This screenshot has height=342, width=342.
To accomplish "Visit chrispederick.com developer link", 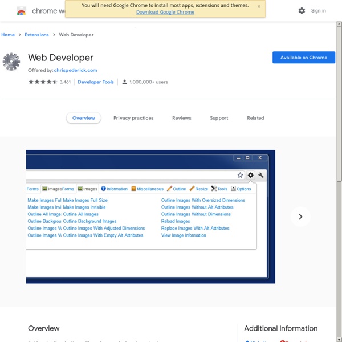I will (75, 70).
